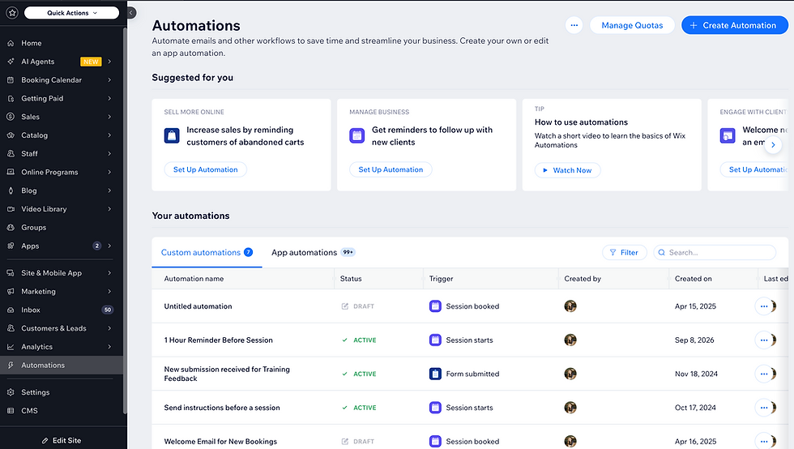Collapse the sidebar using the arrow handle

(x=131, y=13)
